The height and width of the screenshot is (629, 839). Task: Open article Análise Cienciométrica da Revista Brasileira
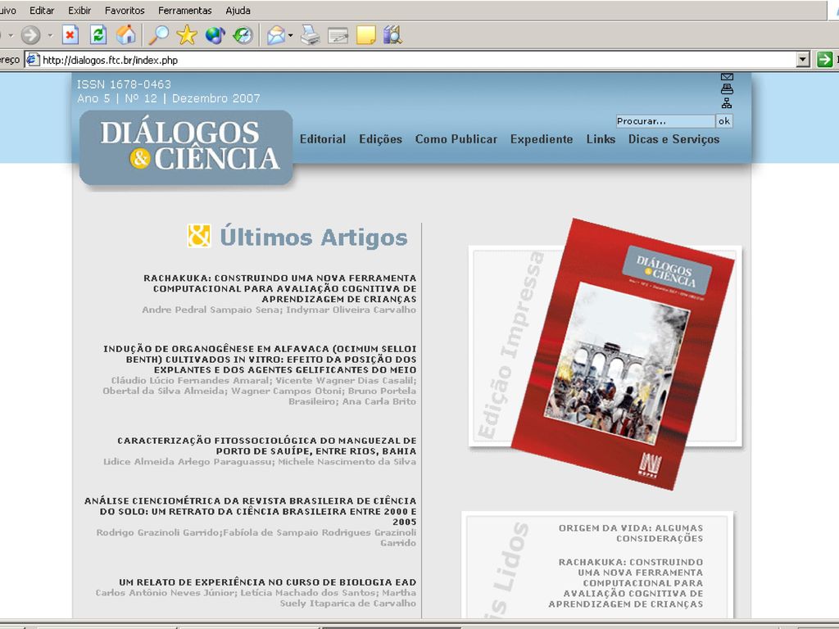coord(250,511)
